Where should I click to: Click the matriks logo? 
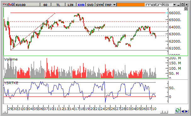tap(157, 5)
